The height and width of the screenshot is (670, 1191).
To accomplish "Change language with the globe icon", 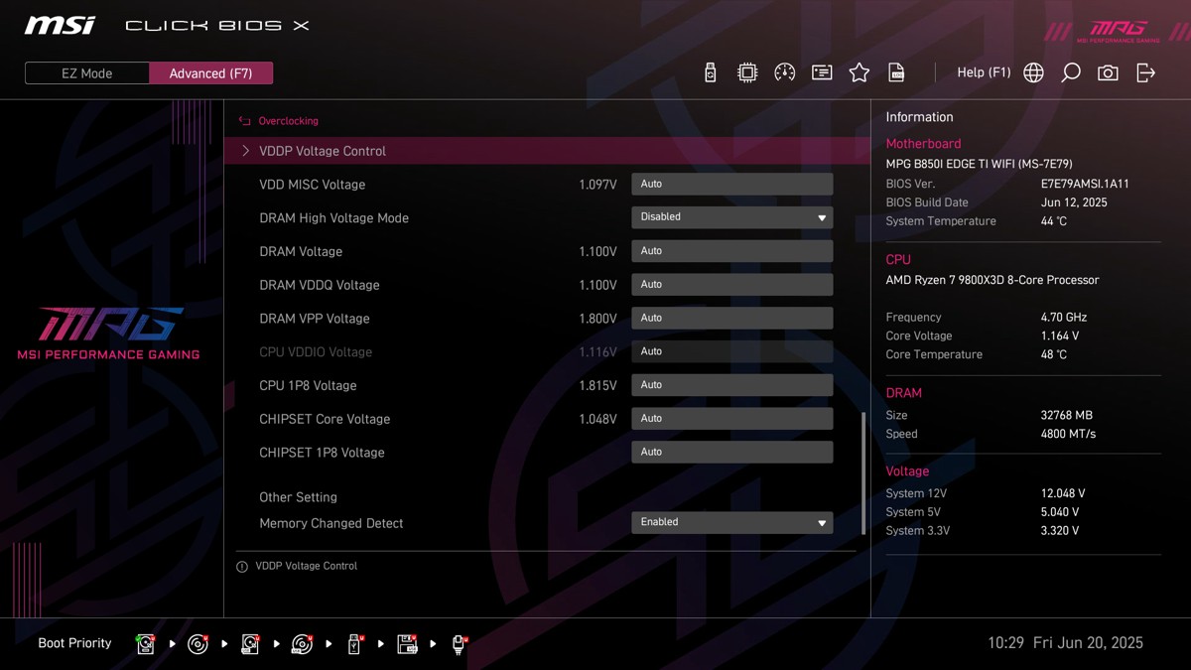I will coord(1033,72).
